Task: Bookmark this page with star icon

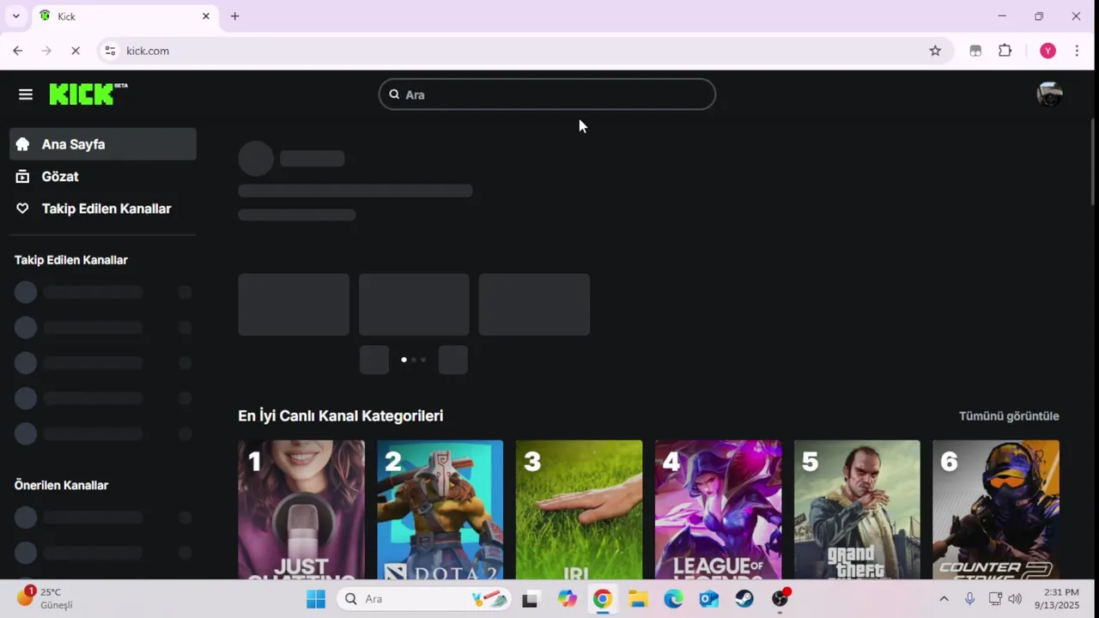Action: click(x=935, y=51)
